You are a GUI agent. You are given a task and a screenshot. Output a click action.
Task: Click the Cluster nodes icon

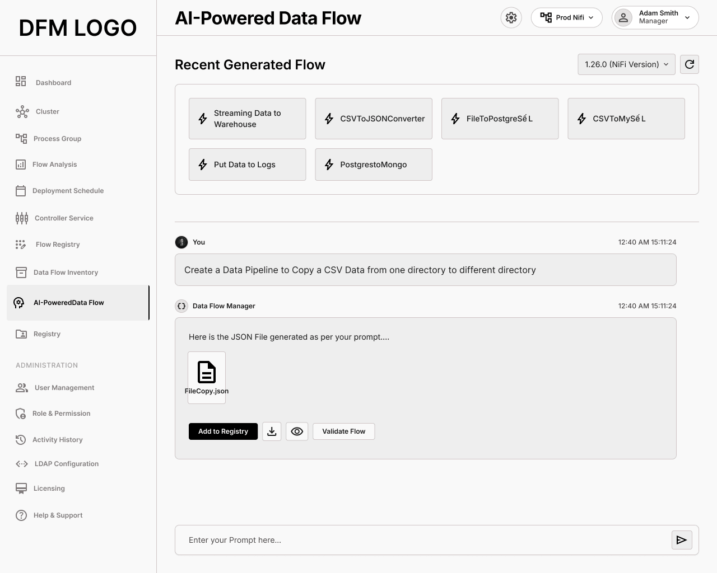22,111
